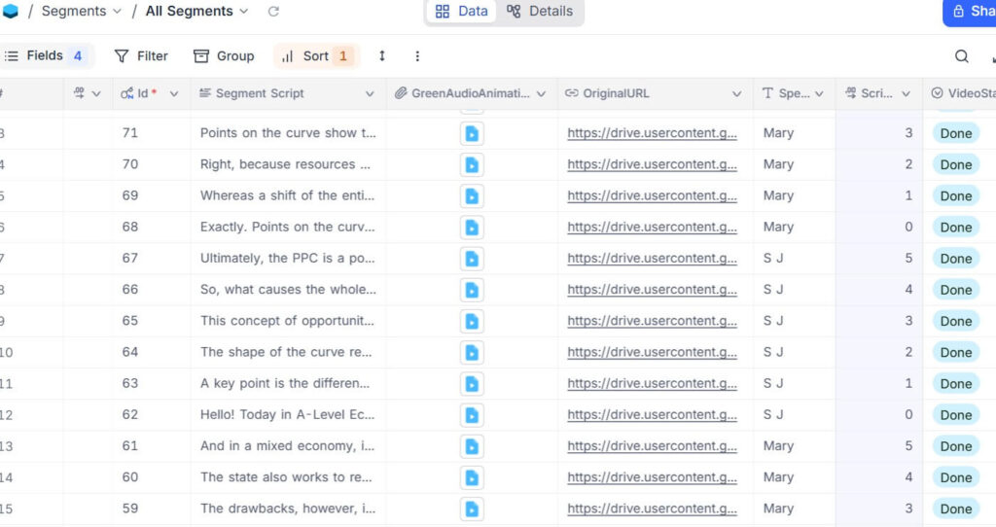Expand the OriginalURL column dropdown arrow
This screenshot has width=996, height=527.
point(736,94)
